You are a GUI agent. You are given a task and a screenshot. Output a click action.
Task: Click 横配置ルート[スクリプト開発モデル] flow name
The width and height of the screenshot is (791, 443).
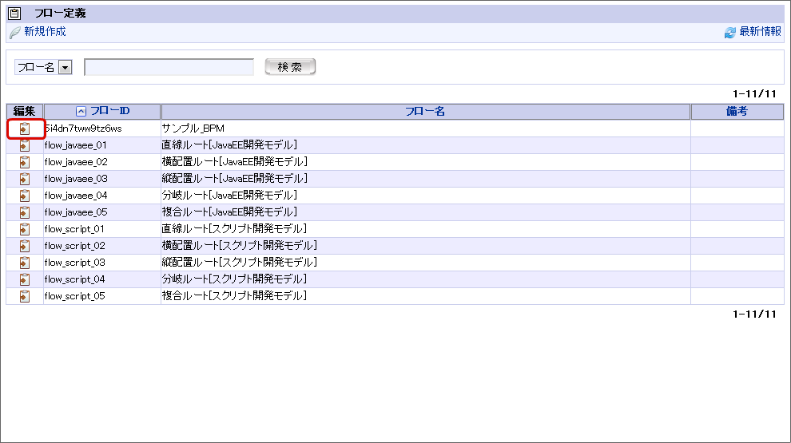(x=240, y=245)
